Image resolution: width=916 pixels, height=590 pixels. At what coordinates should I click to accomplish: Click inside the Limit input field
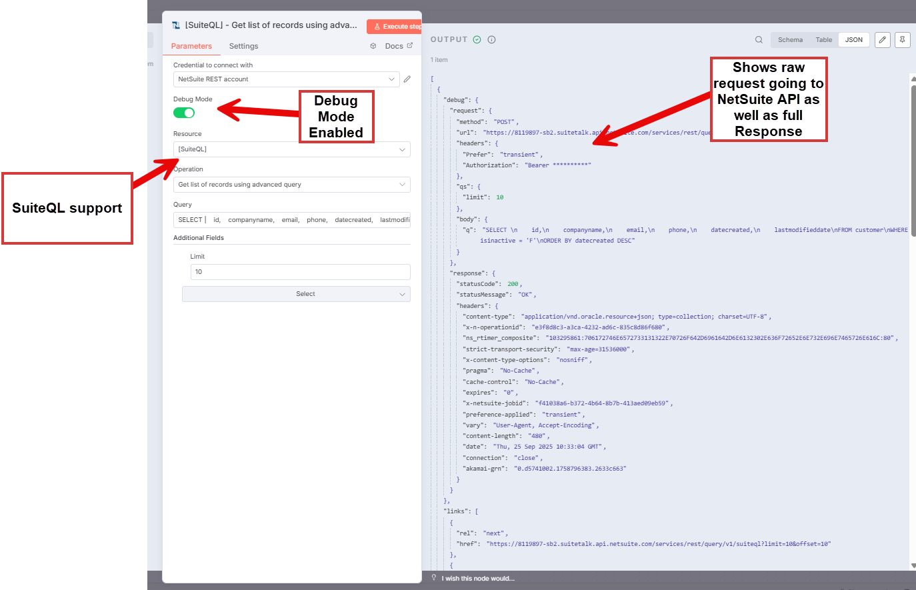pos(299,271)
